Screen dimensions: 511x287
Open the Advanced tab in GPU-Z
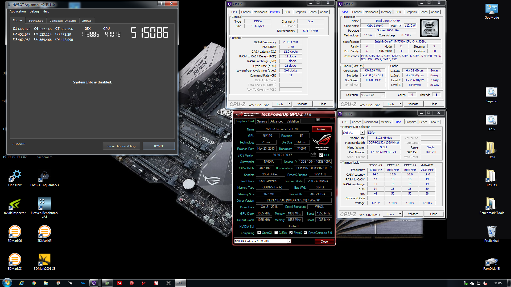point(277,121)
